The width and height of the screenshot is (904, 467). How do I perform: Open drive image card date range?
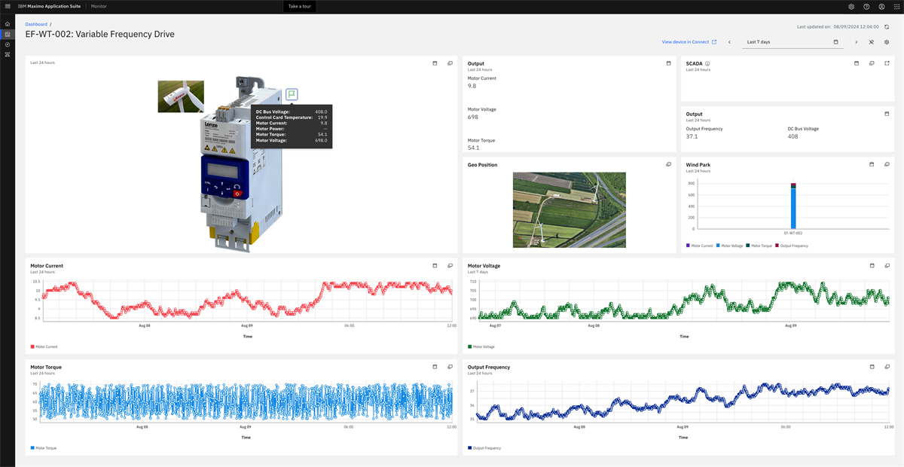[x=435, y=63]
